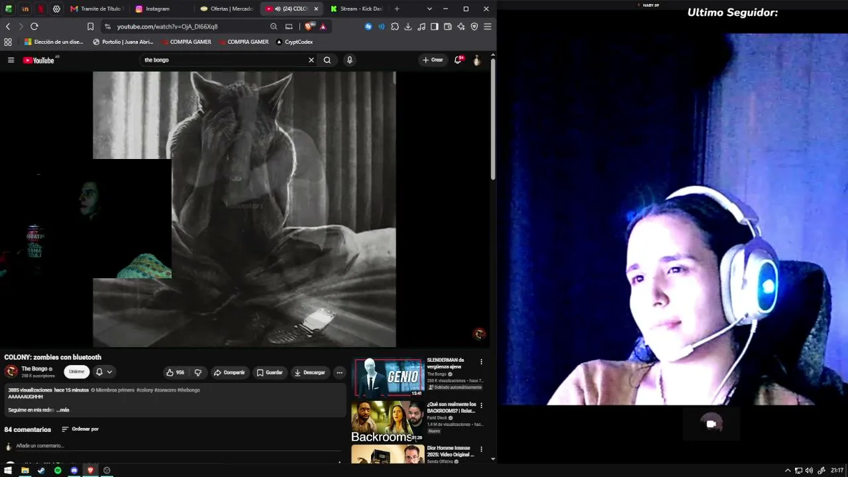Expand the description with '...más'
The image size is (848, 477).
coord(63,410)
